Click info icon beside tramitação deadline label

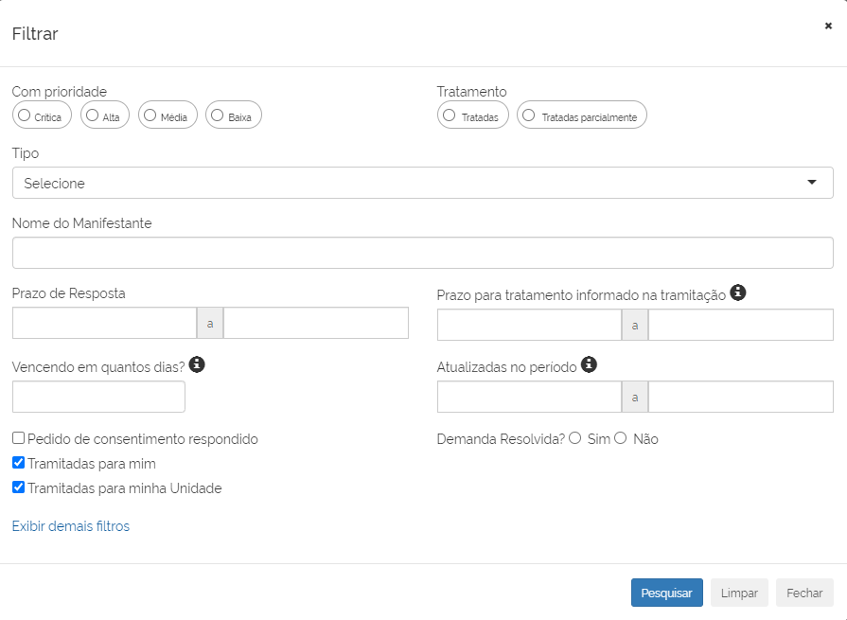[x=738, y=293]
